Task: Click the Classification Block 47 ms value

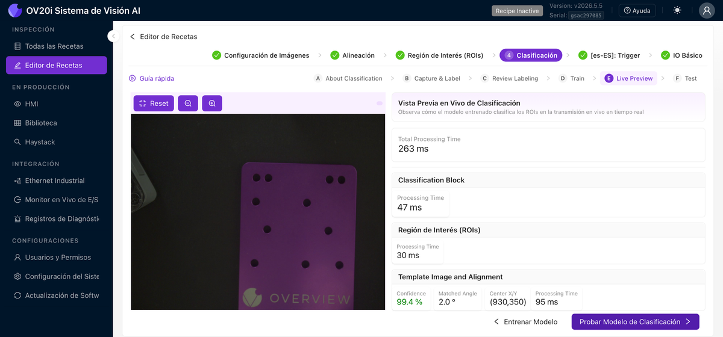Action: 410,208
